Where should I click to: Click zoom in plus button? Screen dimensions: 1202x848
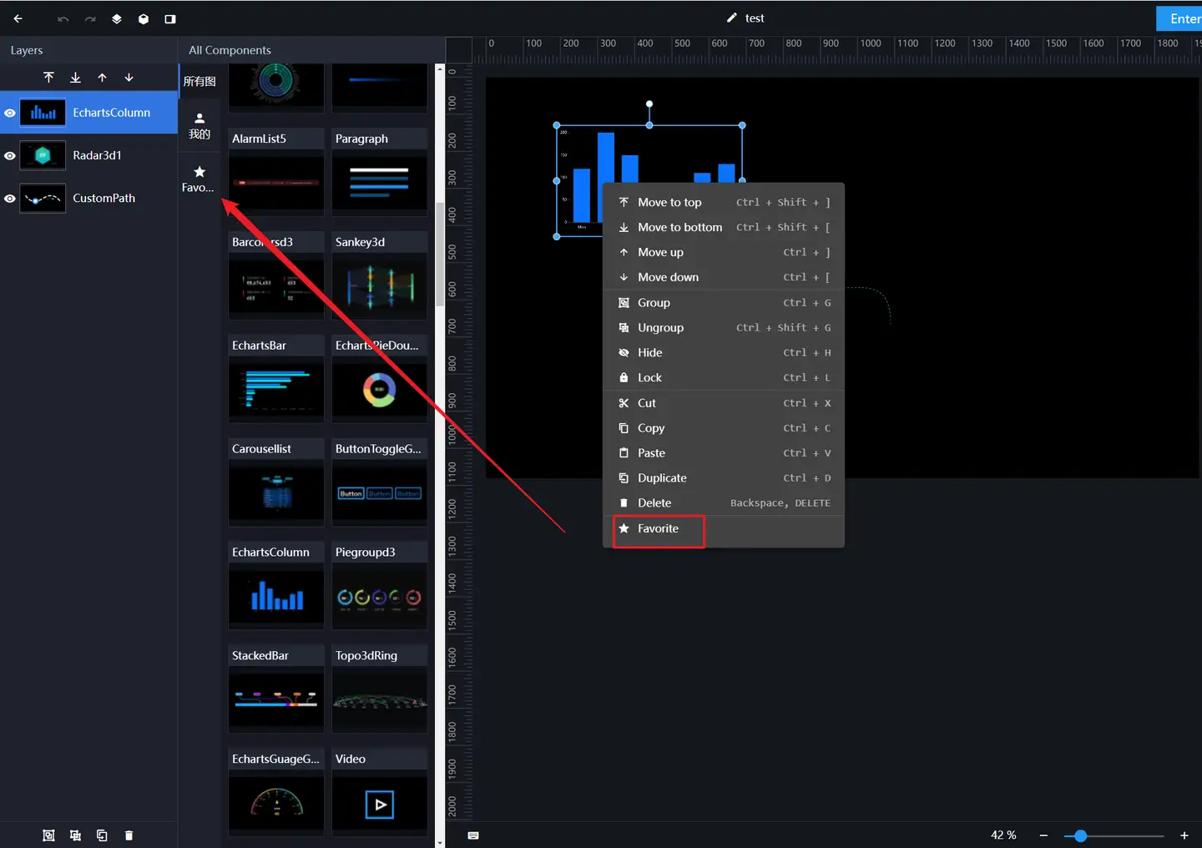coord(1184,835)
